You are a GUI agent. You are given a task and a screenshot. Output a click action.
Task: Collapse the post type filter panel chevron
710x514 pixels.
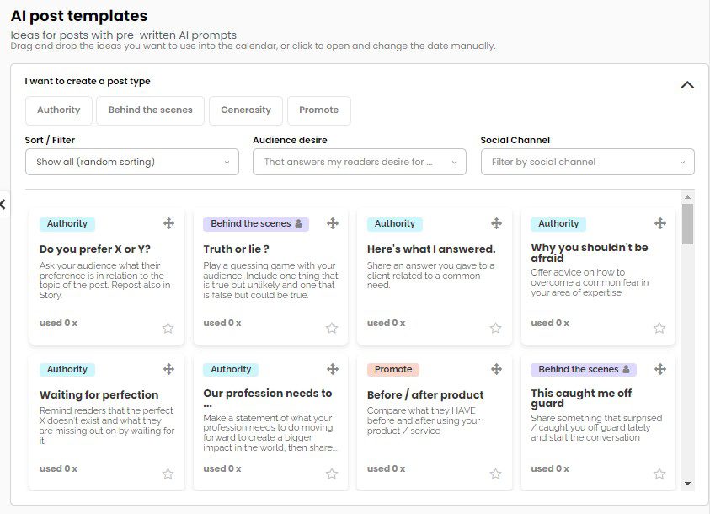point(687,85)
